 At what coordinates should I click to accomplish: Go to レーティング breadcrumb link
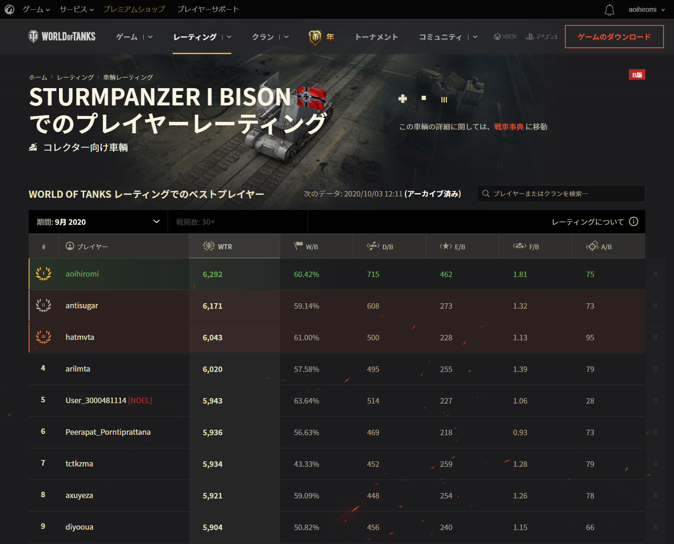pyautogui.click(x=75, y=77)
